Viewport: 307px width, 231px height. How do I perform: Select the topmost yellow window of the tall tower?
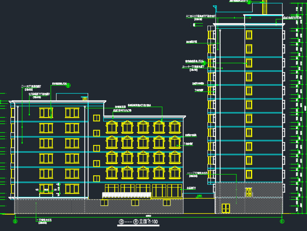(249, 35)
